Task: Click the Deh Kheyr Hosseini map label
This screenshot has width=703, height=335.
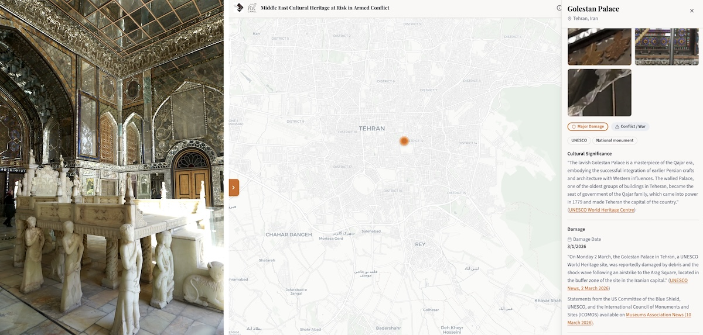Action: pos(452,330)
